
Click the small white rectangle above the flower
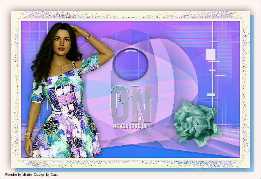coord(211,95)
